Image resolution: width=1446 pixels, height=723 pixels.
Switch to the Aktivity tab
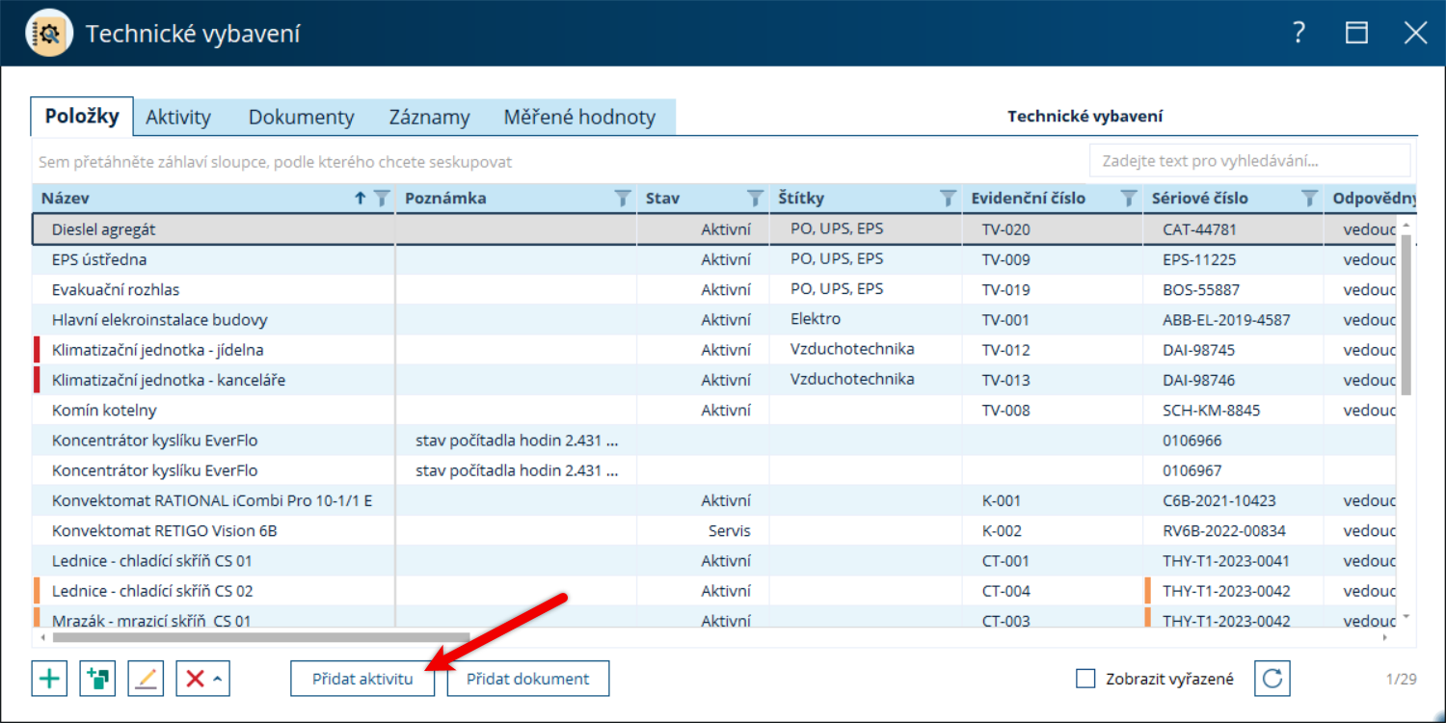178,118
